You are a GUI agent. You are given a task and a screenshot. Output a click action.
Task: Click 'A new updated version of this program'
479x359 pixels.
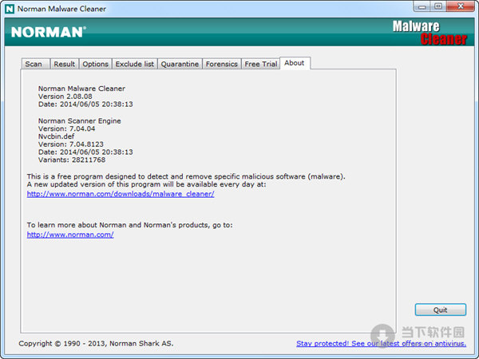tap(146, 184)
